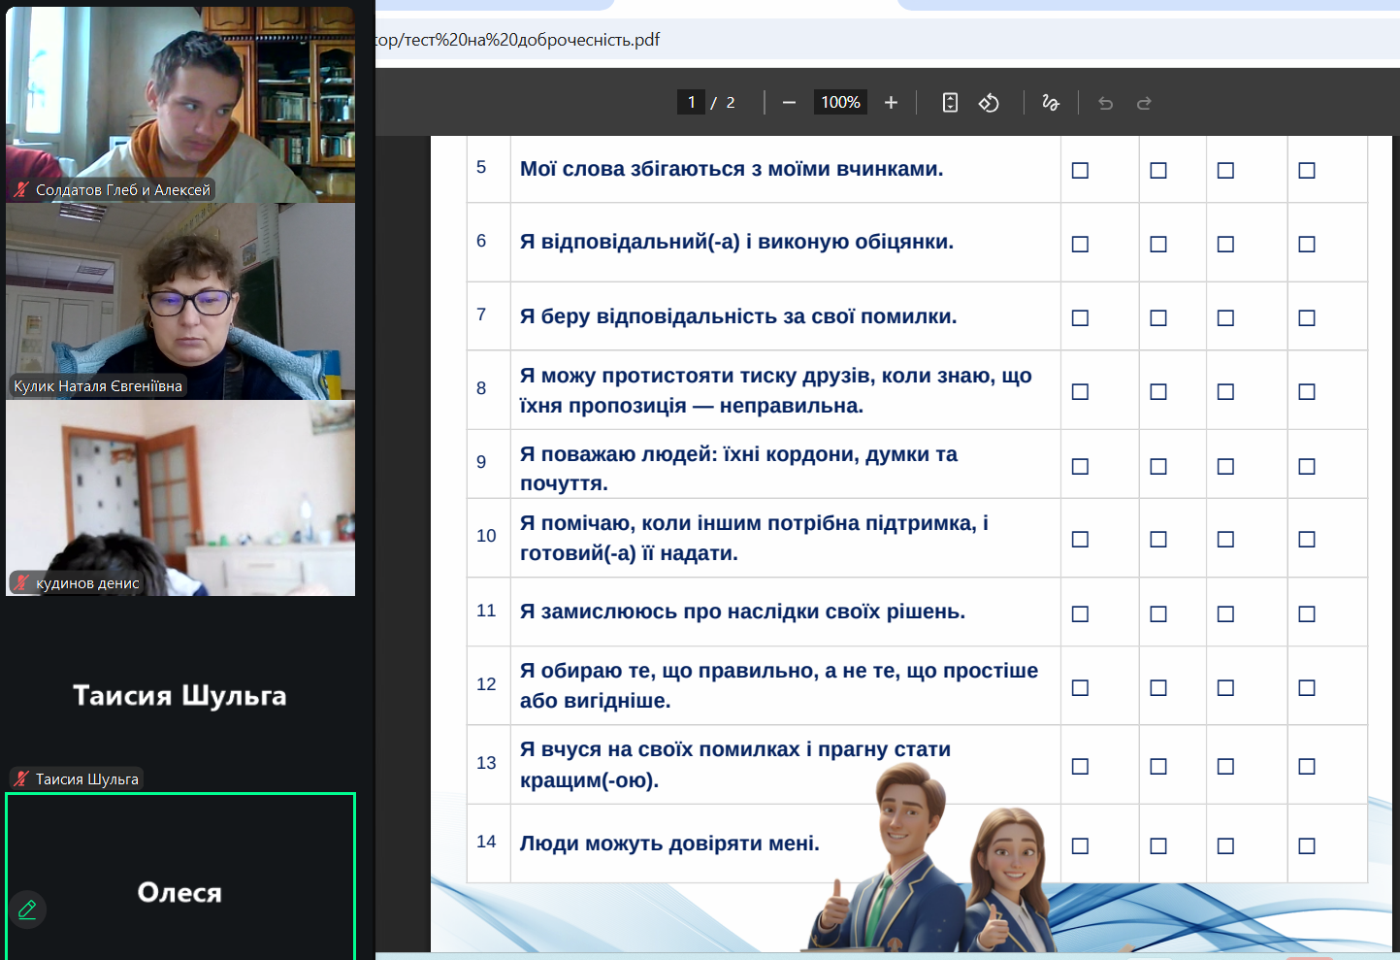Check the first checkbox in row 5

point(1080,171)
